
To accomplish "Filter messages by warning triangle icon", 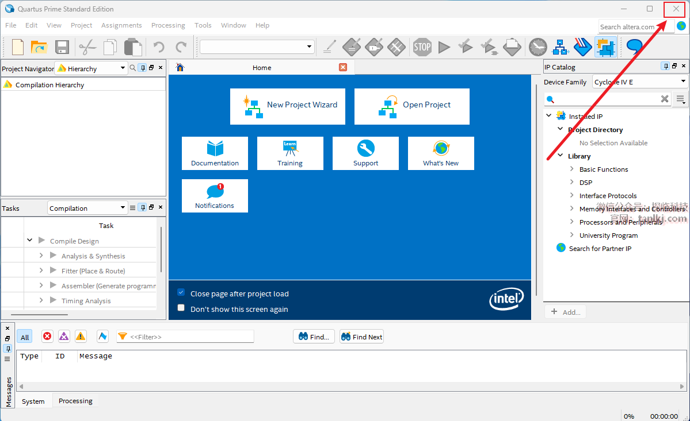I will (x=81, y=337).
